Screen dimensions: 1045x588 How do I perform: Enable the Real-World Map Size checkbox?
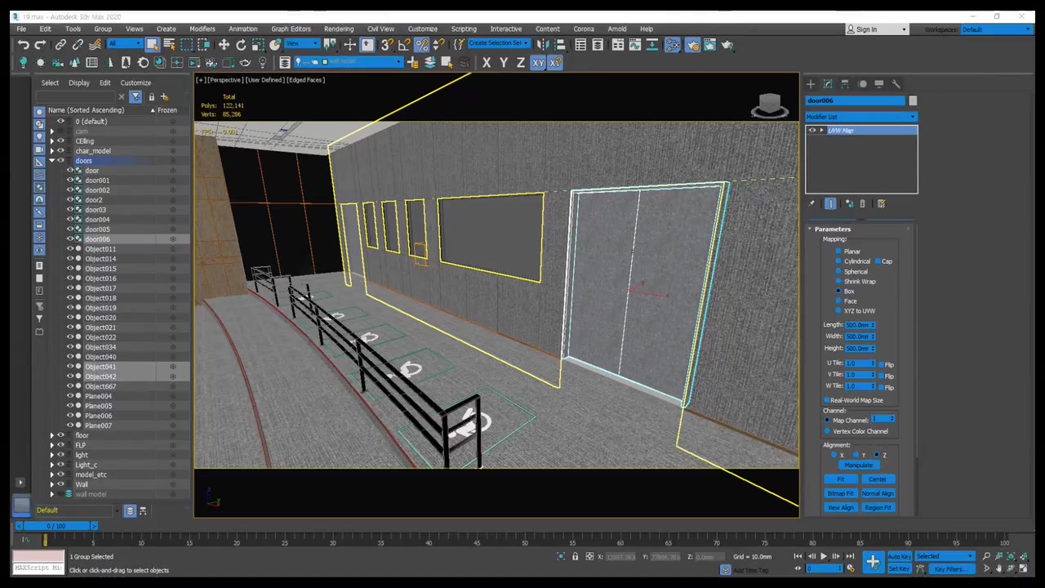pyautogui.click(x=827, y=400)
